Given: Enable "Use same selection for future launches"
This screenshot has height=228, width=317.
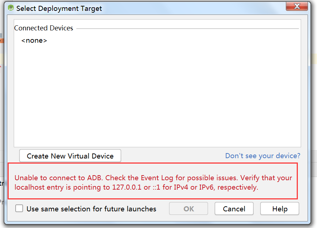Looking at the screenshot, I should point(20,209).
